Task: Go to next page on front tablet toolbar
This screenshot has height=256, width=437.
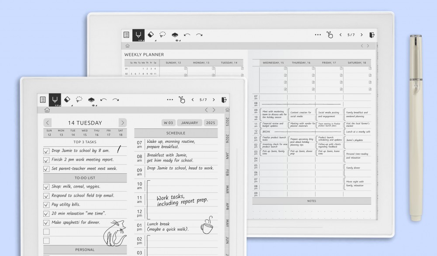Action: (214, 100)
